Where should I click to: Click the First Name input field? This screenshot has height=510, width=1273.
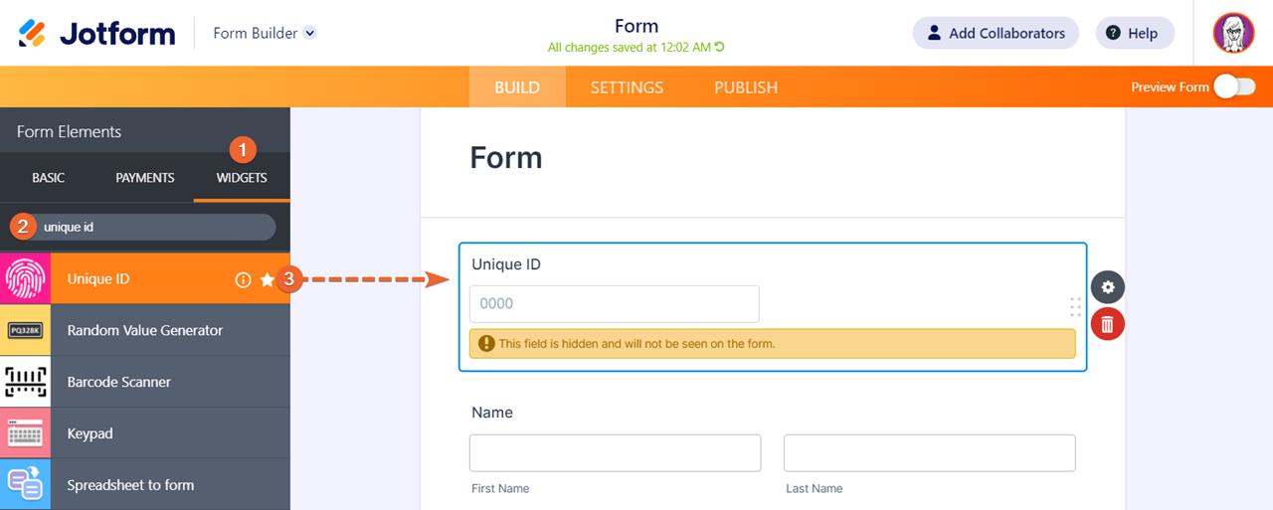(x=615, y=452)
